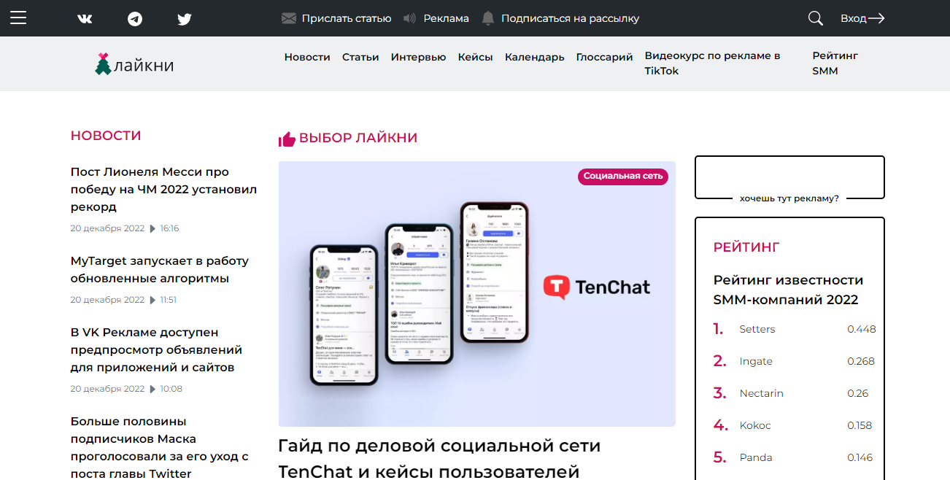
Task: Open Видеокурс по рекламе в TikTok
Action: click(x=713, y=63)
